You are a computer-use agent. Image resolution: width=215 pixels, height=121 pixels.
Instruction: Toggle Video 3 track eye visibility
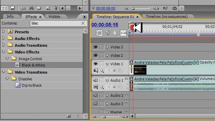coord(95,47)
